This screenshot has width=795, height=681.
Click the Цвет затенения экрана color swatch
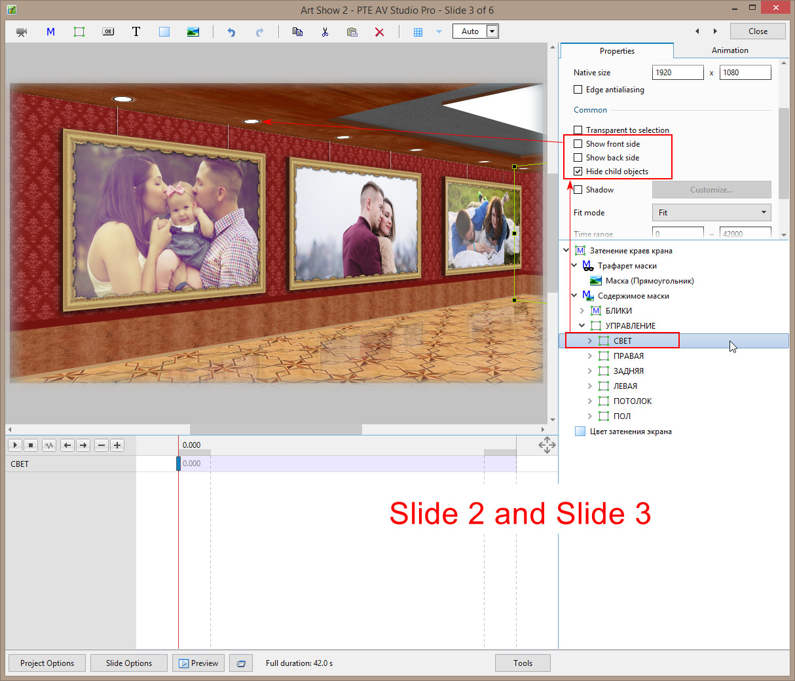point(580,432)
